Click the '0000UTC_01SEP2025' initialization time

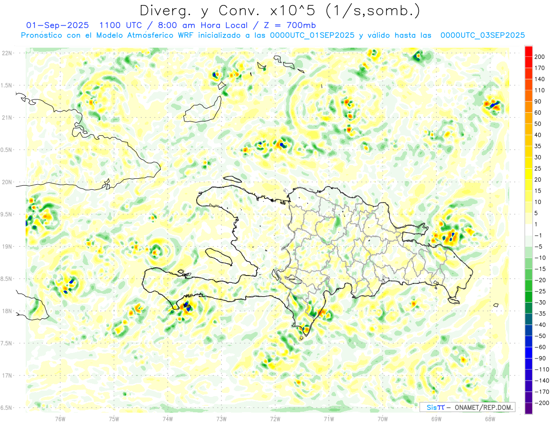click(x=311, y=35)
